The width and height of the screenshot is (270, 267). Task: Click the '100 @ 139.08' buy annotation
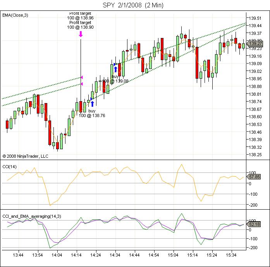(x=115, y=81)
